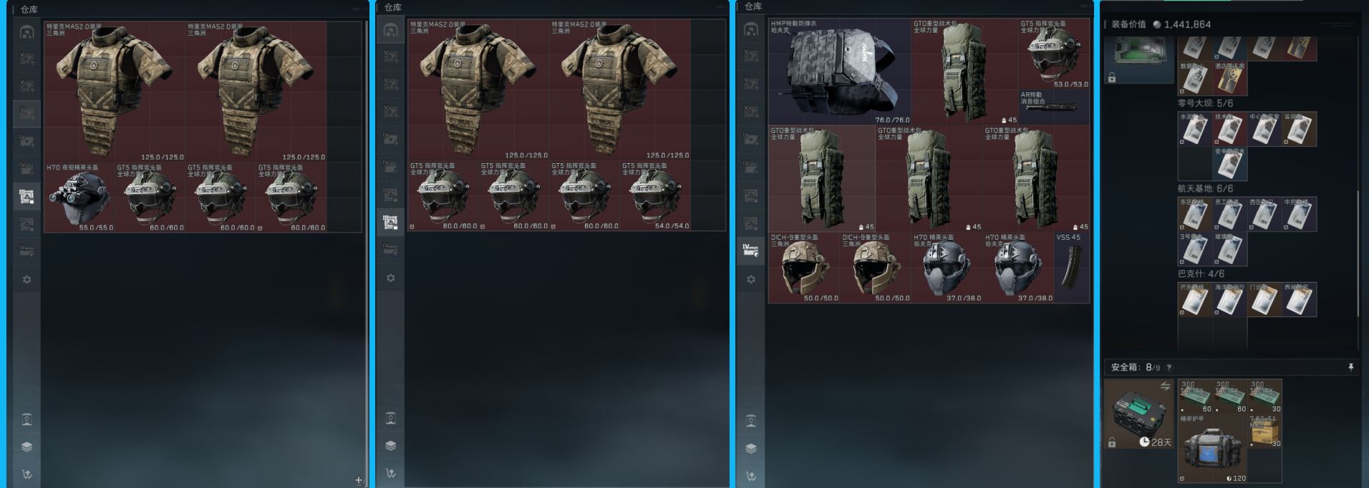The height and width of the screenshot is (488, 1369).
Task: Select highlighted storage box tab in middle warehouse sidebar
Action: [390, 222]
